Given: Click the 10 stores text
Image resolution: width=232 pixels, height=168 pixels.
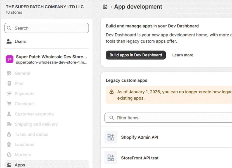Looking at the screenshot, I should [14, 12].
